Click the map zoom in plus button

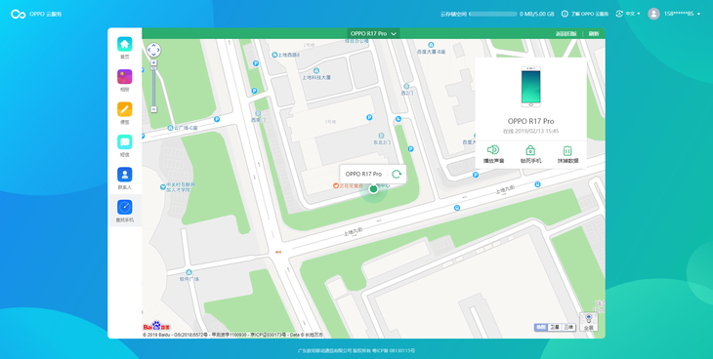coord(153,62)
